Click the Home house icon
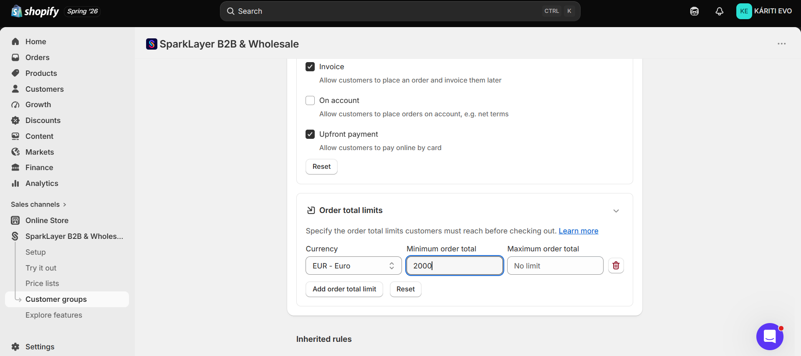This screenshot has width=801, height=356. [x=15, y=42]
